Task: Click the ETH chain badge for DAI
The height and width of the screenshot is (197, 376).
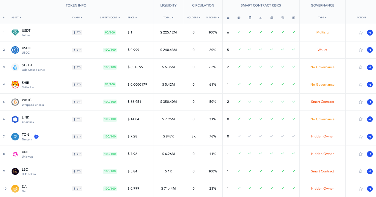Action: coord(77,189)
